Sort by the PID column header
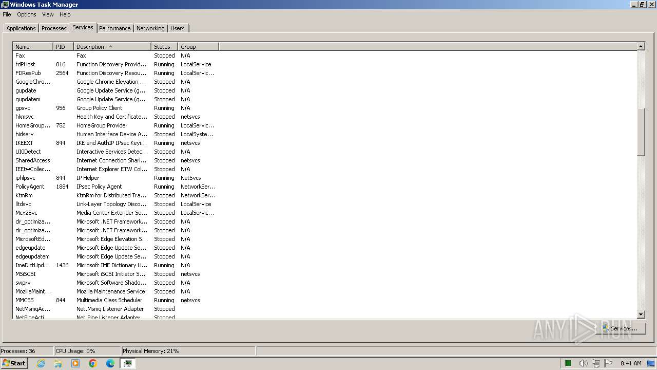Image resolution: width=657 pixels, height=370 pixels. (63, 47)
